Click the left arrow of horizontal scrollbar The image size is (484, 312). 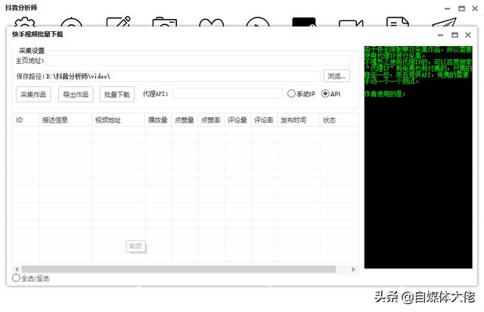[x=17, y=269]
